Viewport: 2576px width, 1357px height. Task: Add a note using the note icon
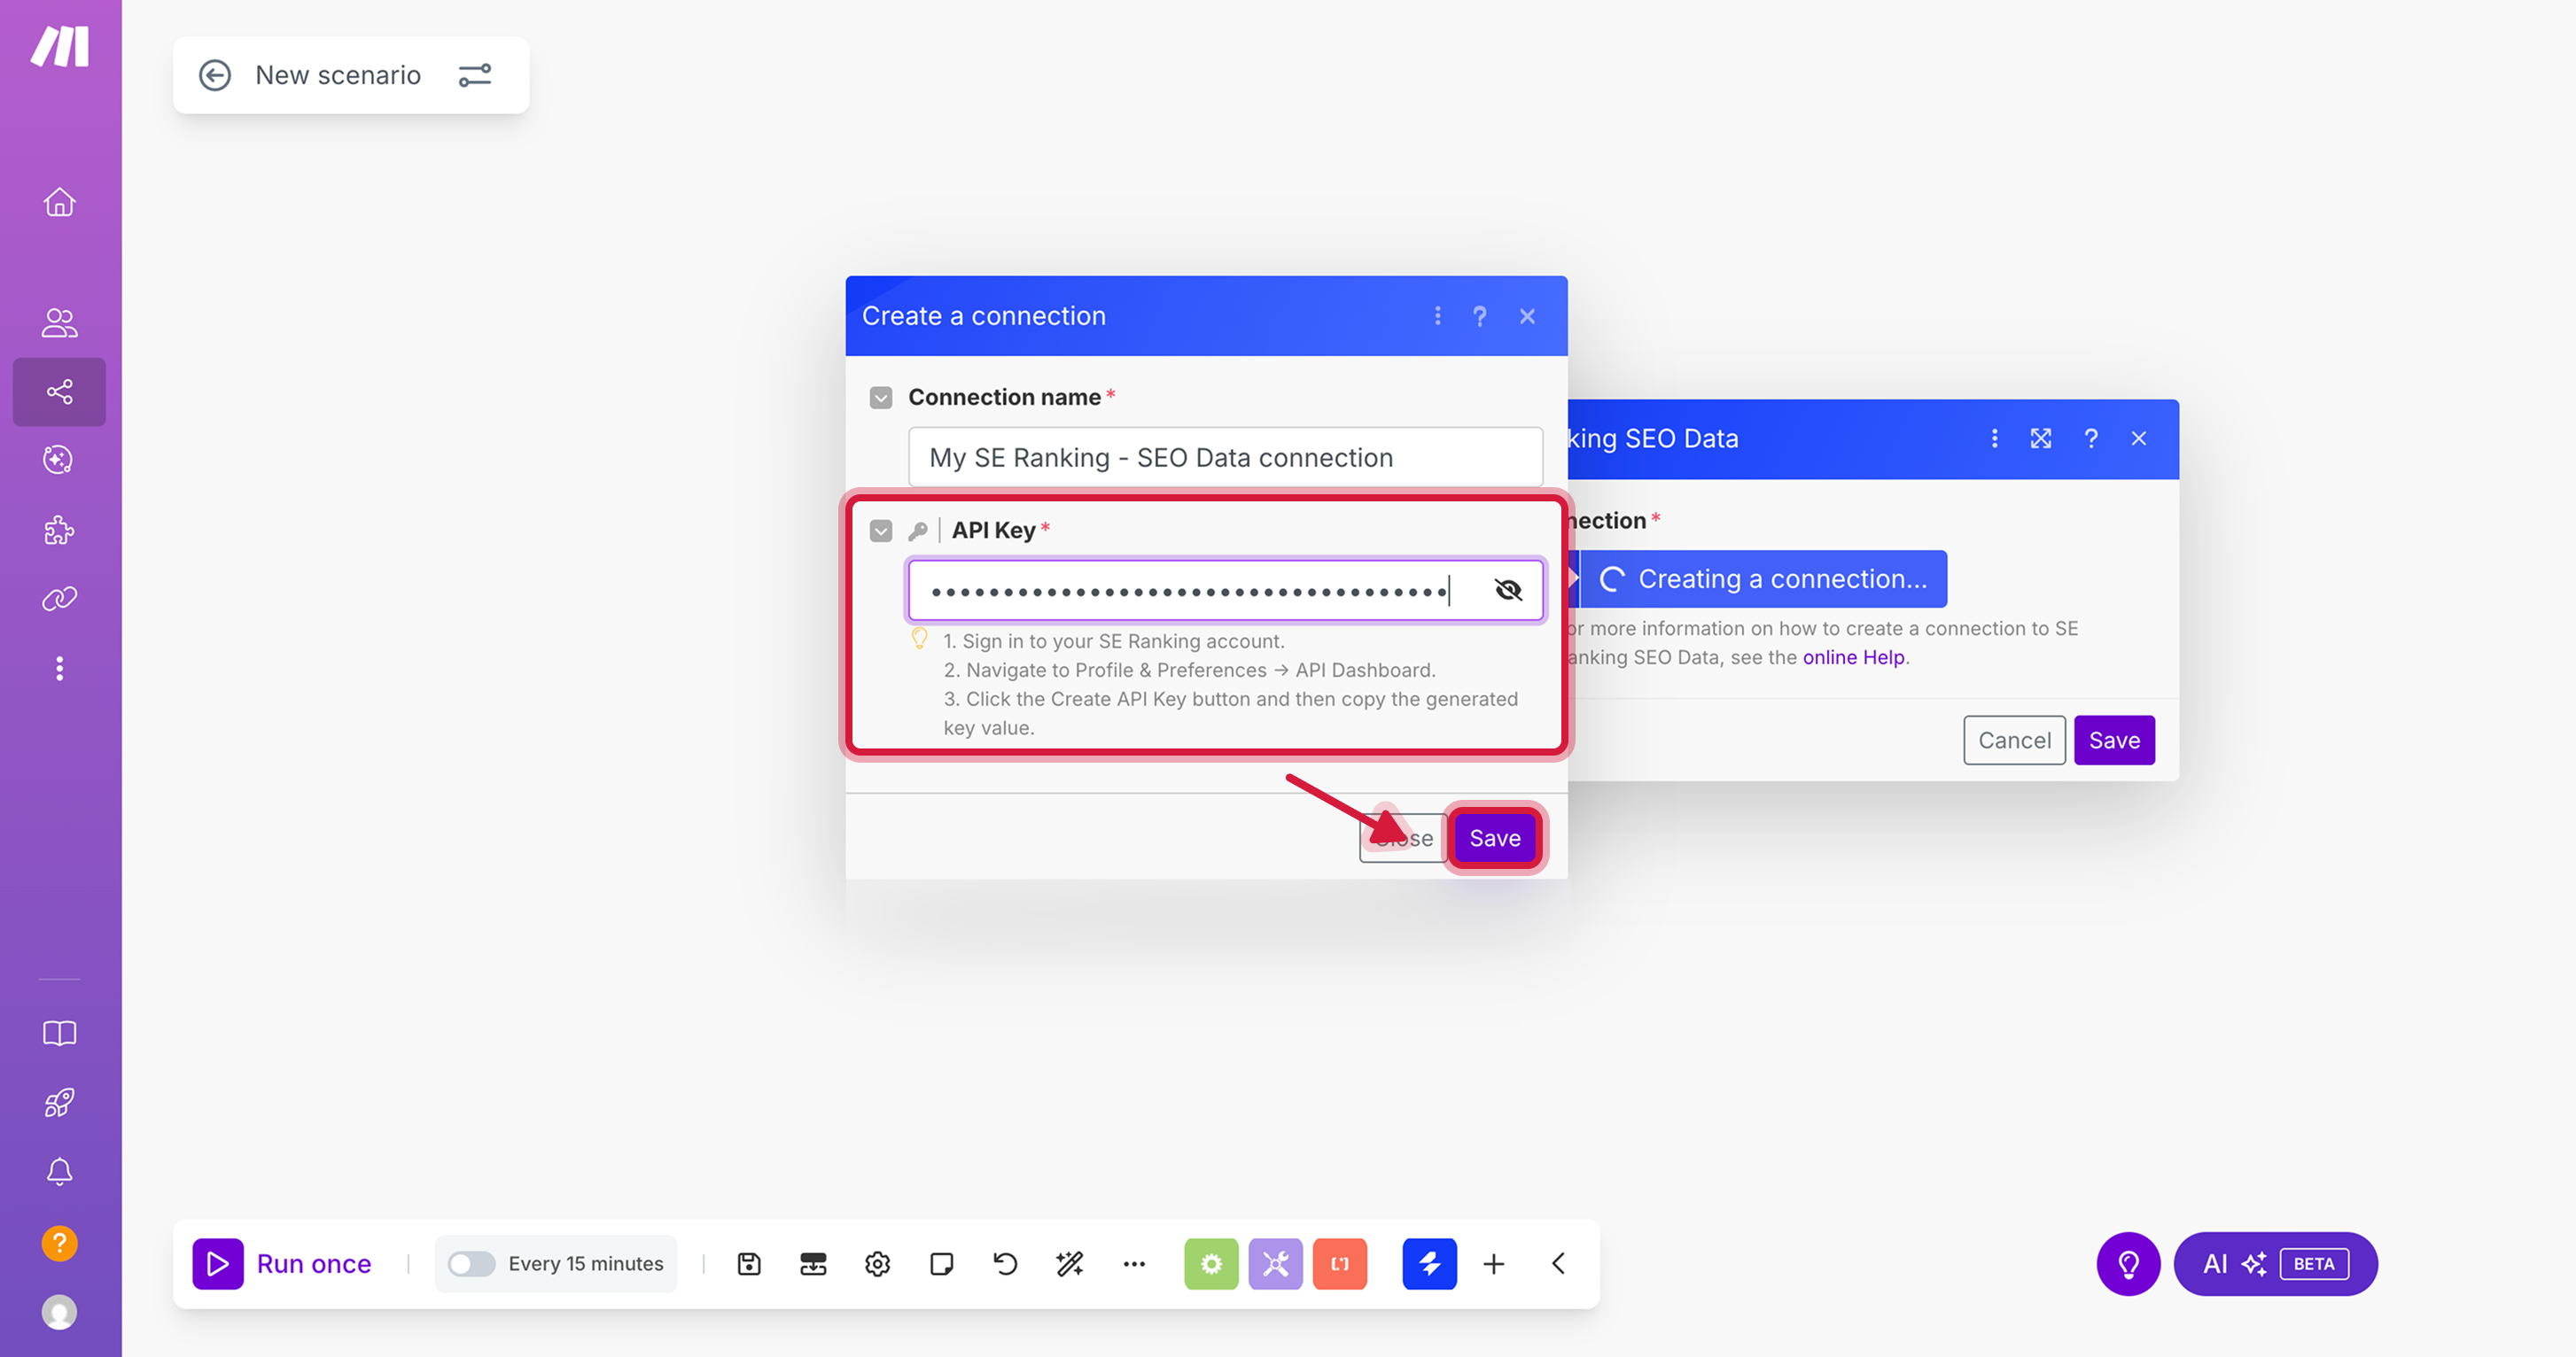point(941,1263)
